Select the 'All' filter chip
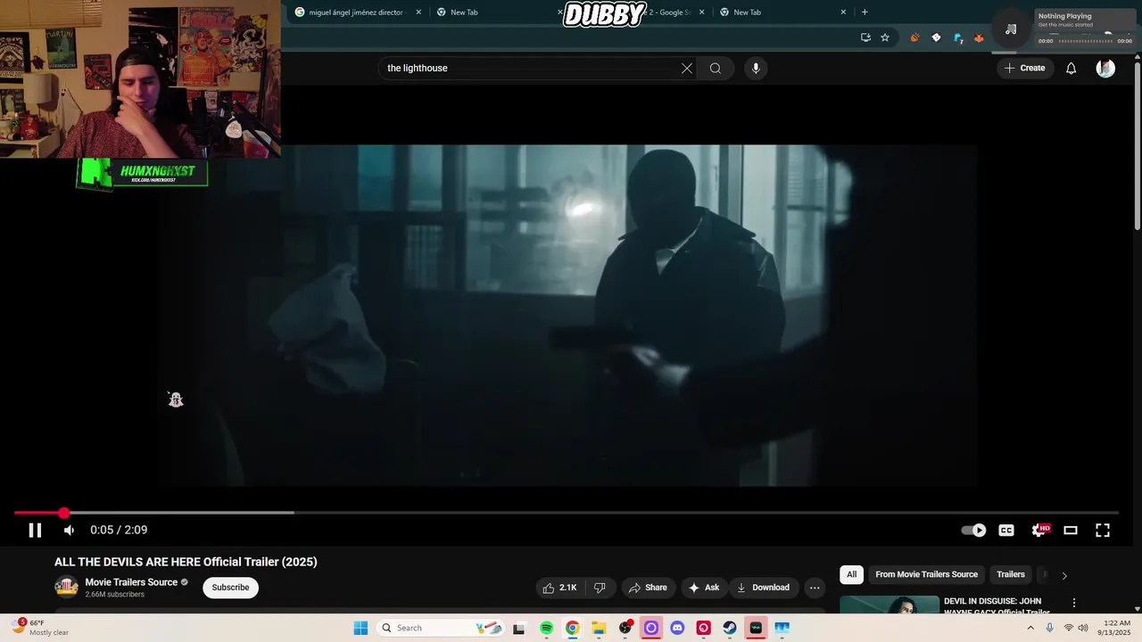 [x=851, y=574]
